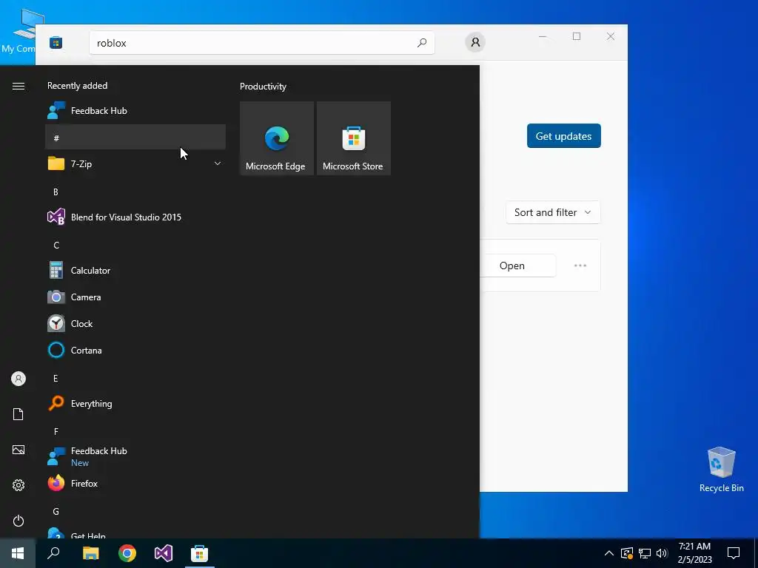Viewport: 758px width, 568px height.
Task: Open the three-dot more options menu
Action: click(580, 266)
